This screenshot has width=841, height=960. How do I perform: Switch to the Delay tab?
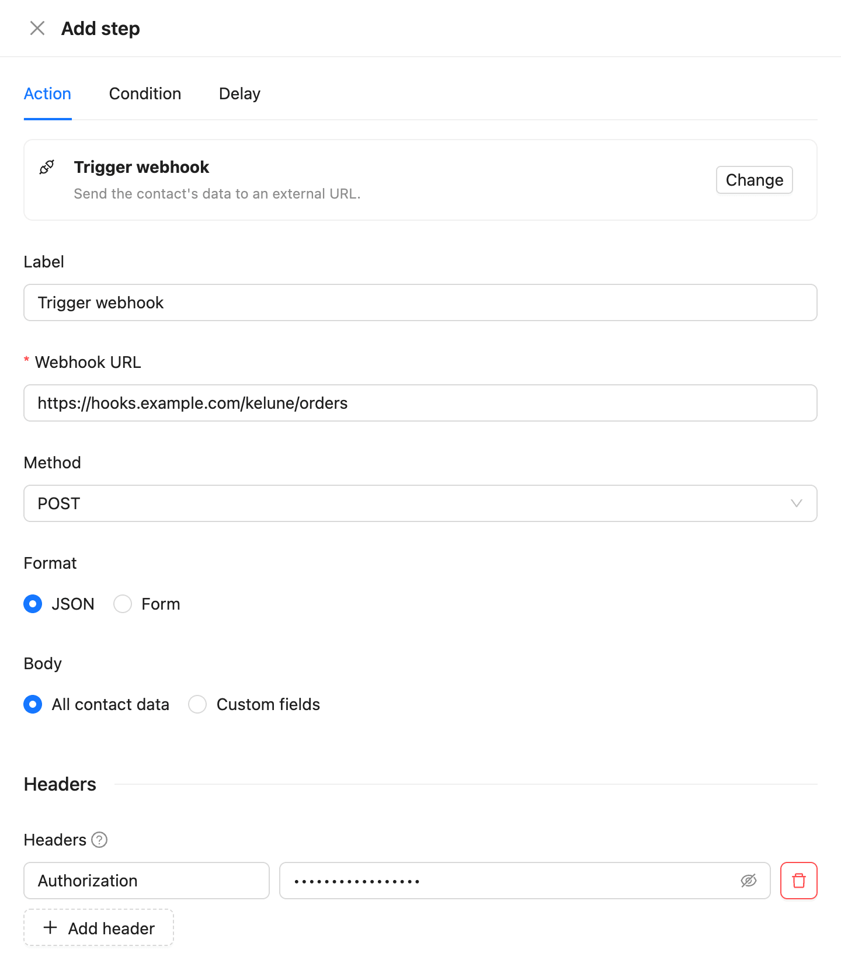point(239,93)
